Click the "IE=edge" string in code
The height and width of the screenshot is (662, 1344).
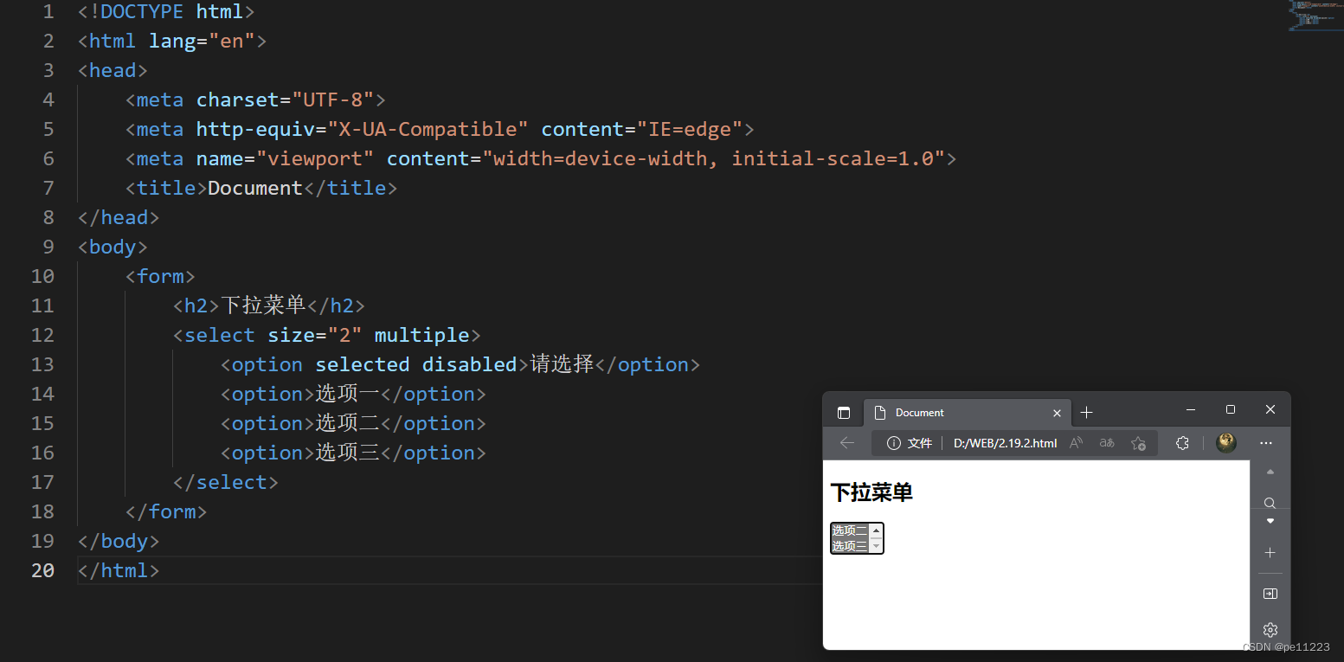pyautogui.click(x=690, y=130)
